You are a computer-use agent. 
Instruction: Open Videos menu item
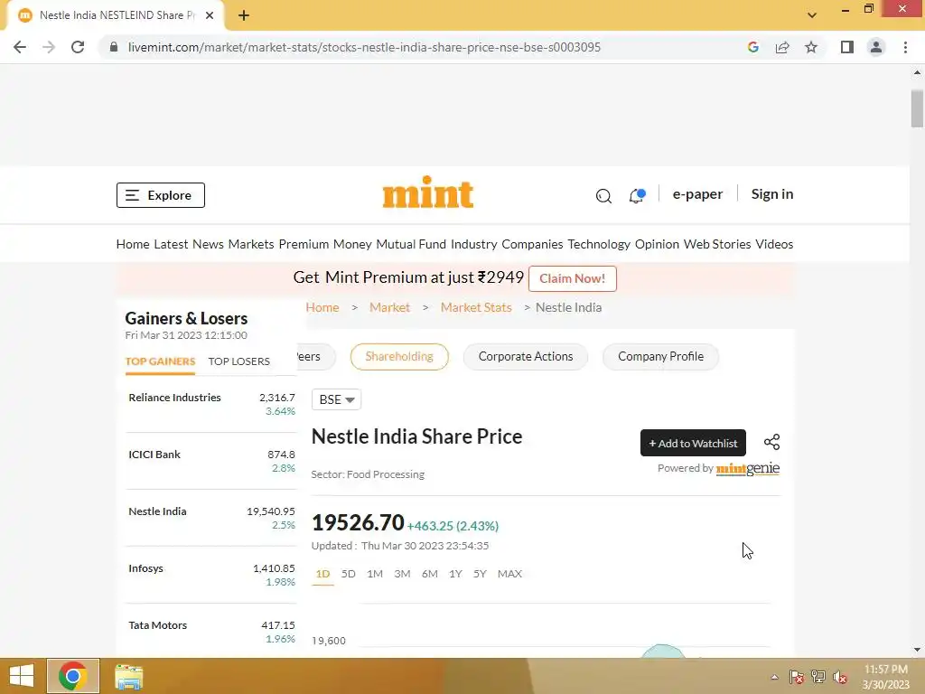774,244
